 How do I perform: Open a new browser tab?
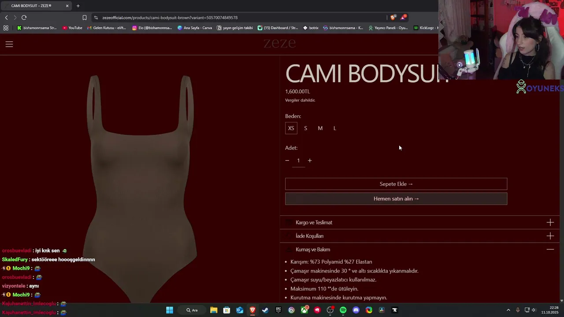[78, 6]
